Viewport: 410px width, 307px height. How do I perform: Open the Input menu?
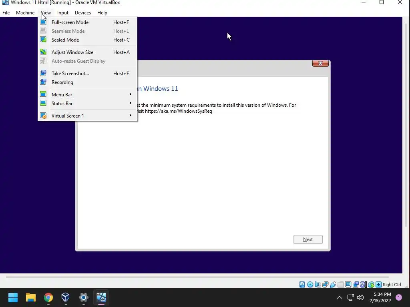[x=63, y=12]
